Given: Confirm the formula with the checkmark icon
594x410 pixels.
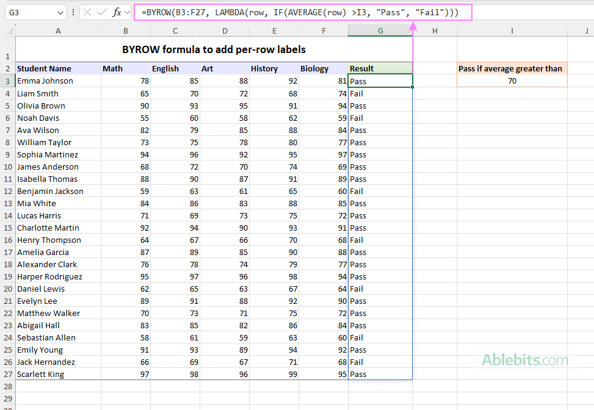Looking at the screenshot, I should click(102, 12).
